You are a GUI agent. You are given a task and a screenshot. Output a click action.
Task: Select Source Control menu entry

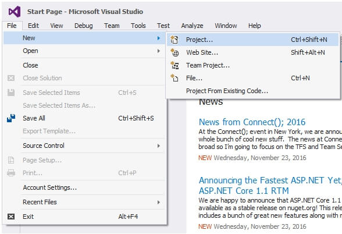pos(84,146)
